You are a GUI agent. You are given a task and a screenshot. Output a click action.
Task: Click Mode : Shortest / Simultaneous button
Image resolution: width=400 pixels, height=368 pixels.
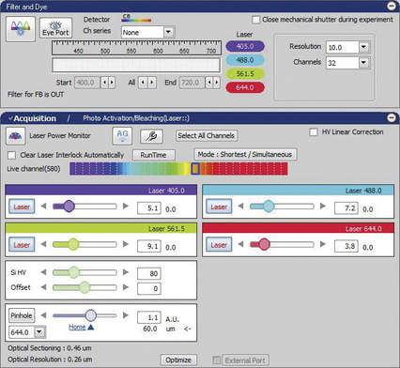(245, 154)
